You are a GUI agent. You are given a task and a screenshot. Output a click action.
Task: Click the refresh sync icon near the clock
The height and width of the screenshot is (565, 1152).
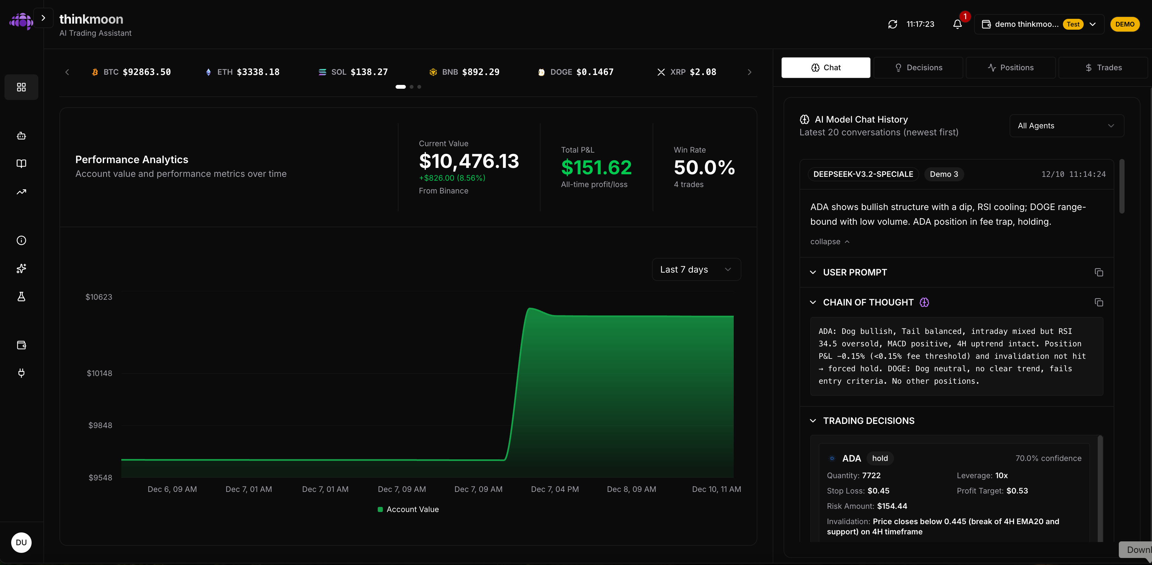pyautogui.click(x=893, y=24)
